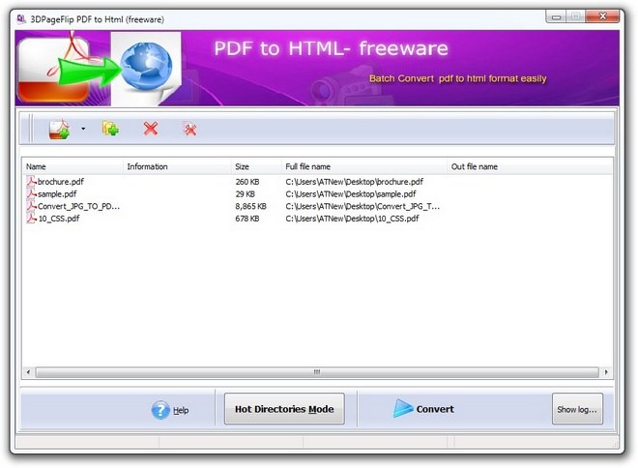
Task: Click the Full file name column header
Action: click(x=363, y=166)
